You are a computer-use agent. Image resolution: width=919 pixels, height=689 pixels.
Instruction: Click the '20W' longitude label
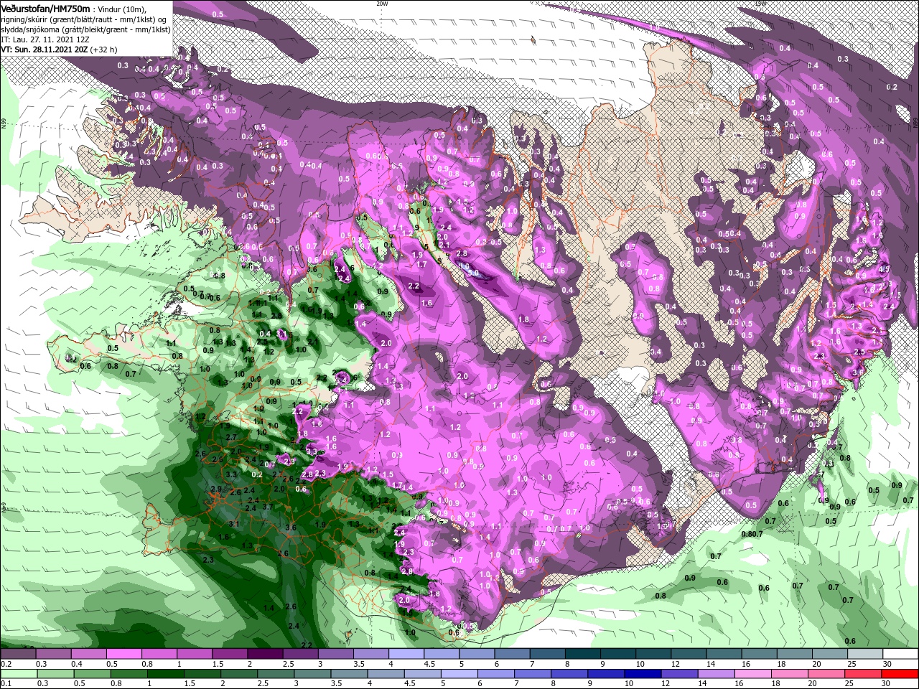(x=381, y=4)
